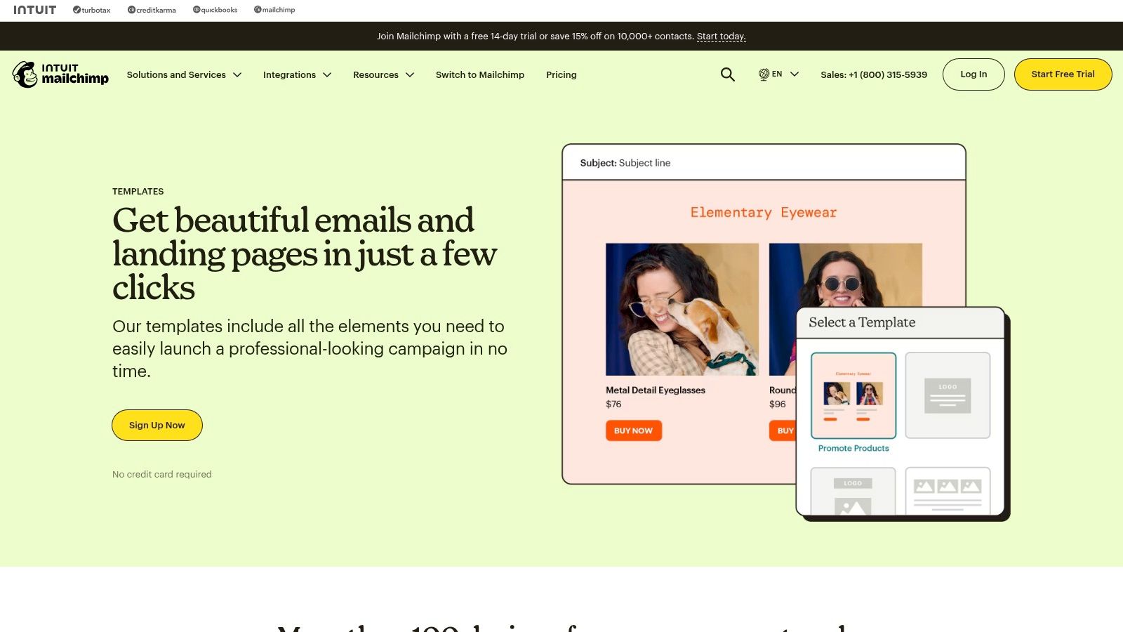
Task: Click the Promote Products label
Action: (853, 448)
